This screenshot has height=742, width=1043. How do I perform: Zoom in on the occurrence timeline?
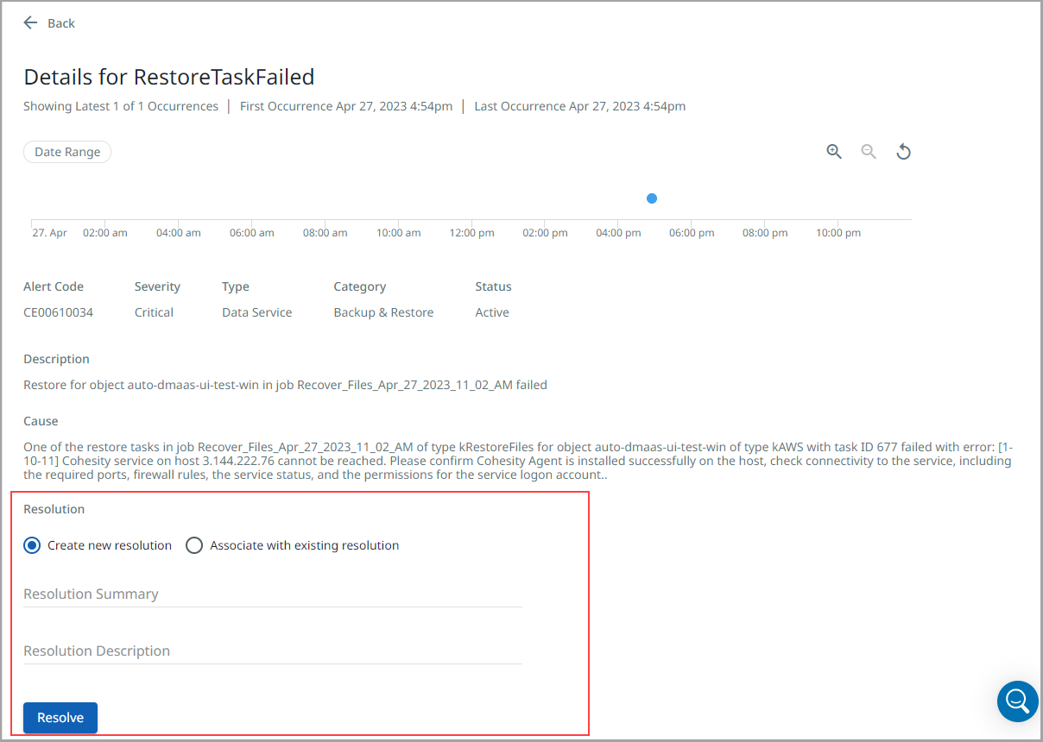click(834, 152)
